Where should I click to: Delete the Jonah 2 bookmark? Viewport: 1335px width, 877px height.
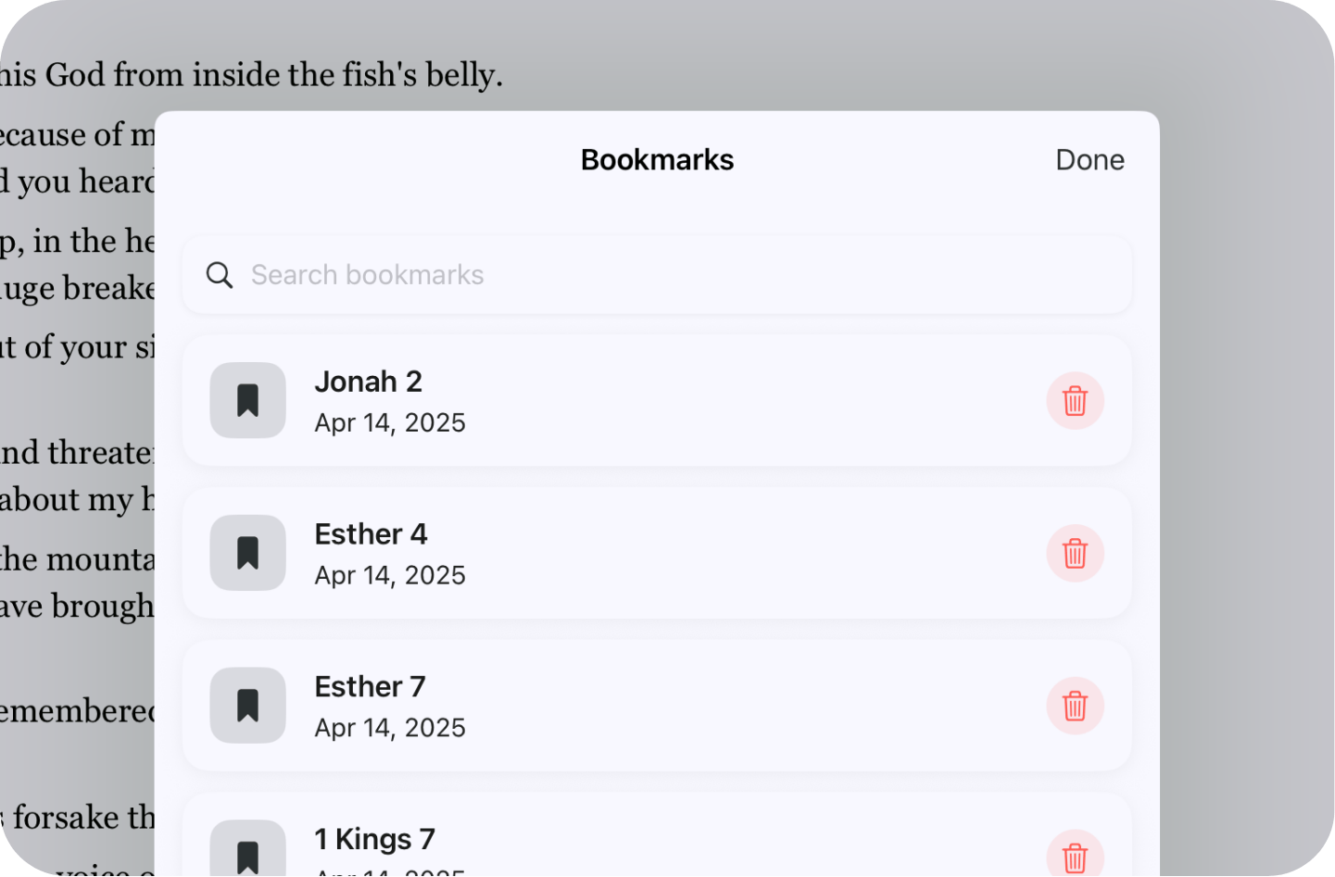[1075, 401]
